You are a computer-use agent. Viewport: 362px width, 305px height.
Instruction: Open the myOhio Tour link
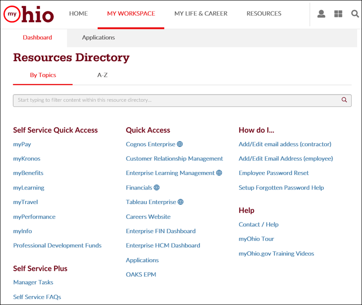point(256,239)
